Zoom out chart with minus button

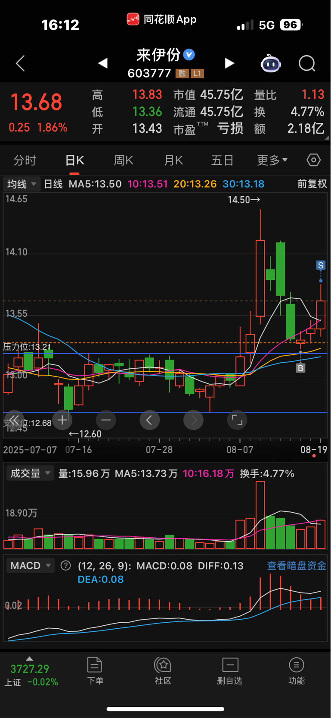[106, 420]
